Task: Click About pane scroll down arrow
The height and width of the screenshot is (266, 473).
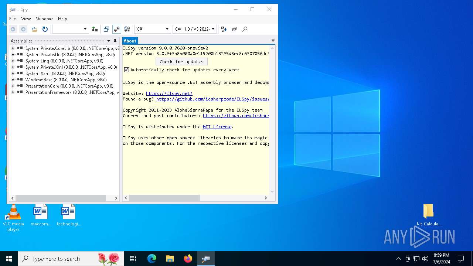Action: [272, 192]
